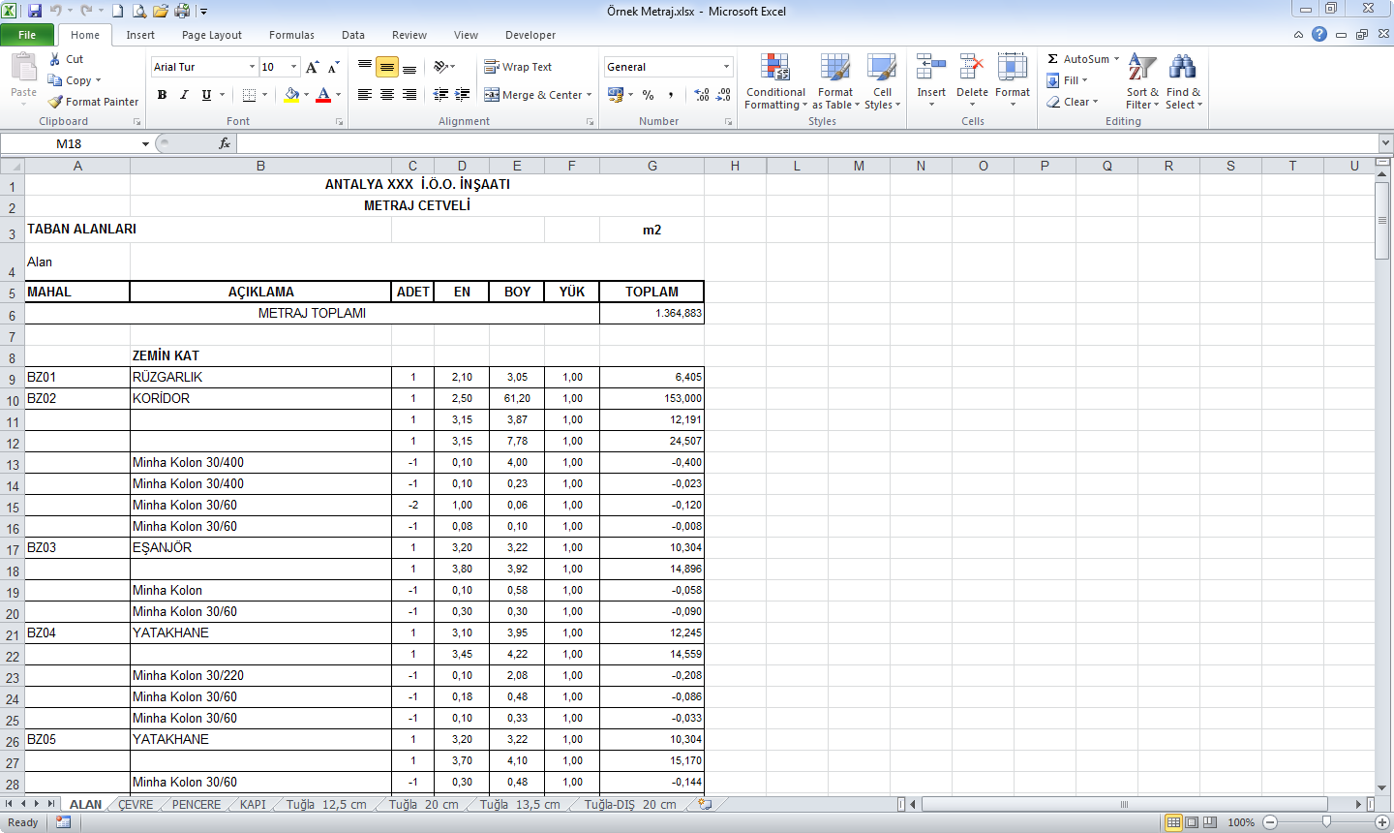Click the Increase Decimal icon
Image resolution: width=1394 pixels, height=833 pixels.
(x=702, y=95)
